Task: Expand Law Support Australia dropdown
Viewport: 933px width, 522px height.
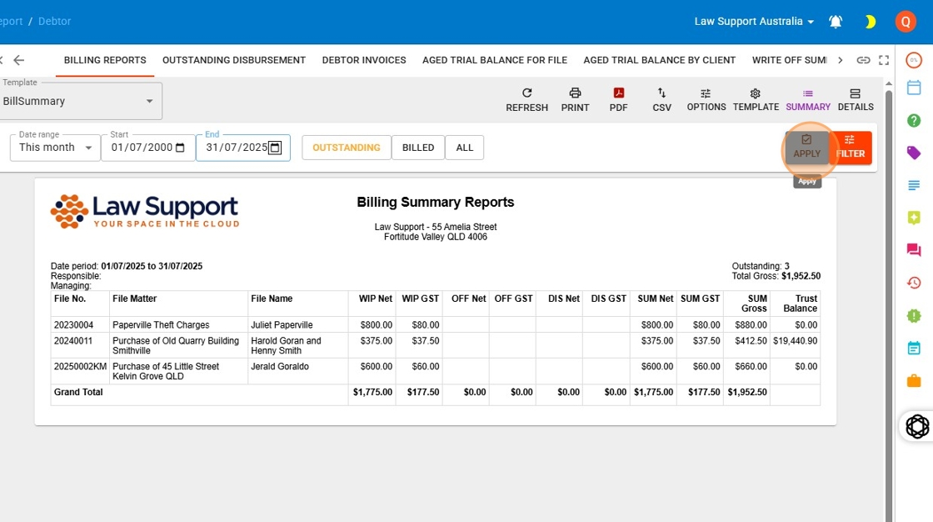Action: [754, 22]
